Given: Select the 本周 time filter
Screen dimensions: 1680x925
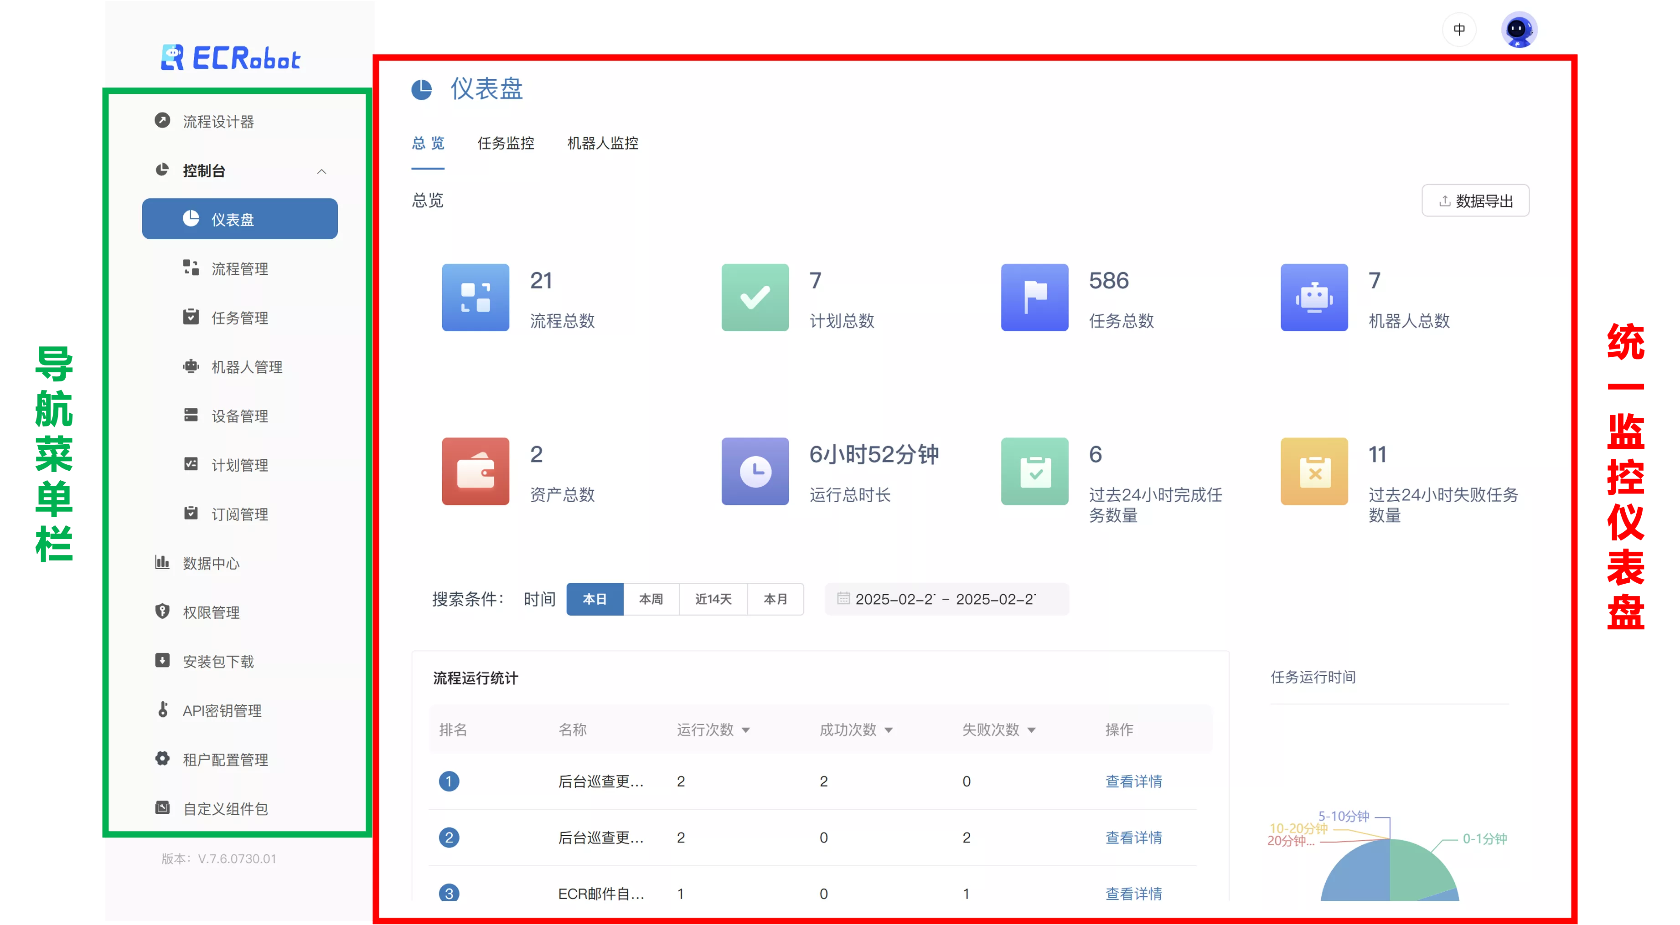Looking at the screenshot, I should 651,599.
